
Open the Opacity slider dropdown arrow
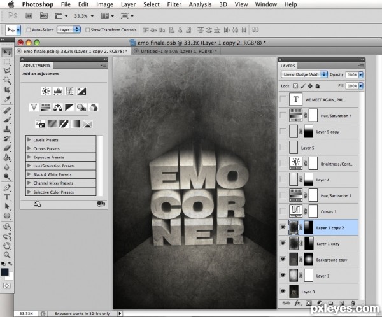[x=361, y=74]
